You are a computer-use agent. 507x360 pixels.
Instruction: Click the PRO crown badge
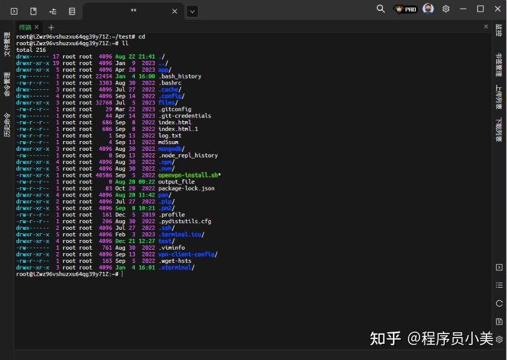pos(405,9)
